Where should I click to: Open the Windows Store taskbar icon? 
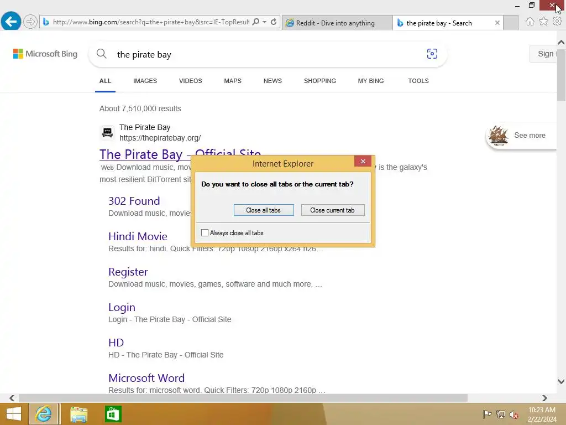point(113,414)
